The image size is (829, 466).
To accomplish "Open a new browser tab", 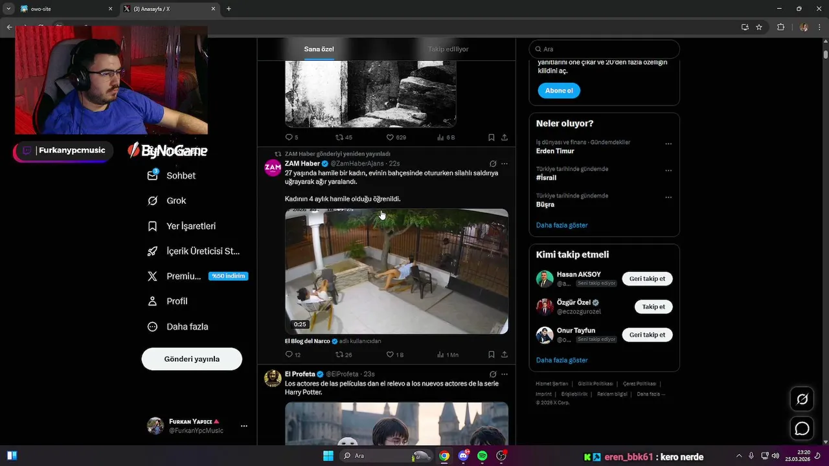I will tap(229, 9).
